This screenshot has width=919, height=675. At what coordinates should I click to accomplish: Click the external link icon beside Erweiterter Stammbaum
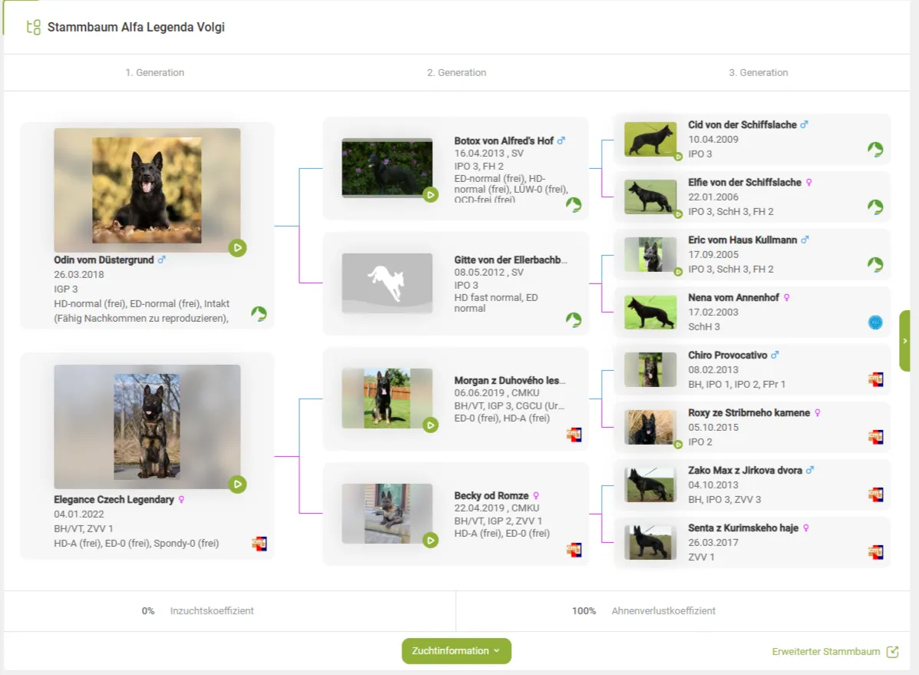pyautogui.click(x=892, y=652)
